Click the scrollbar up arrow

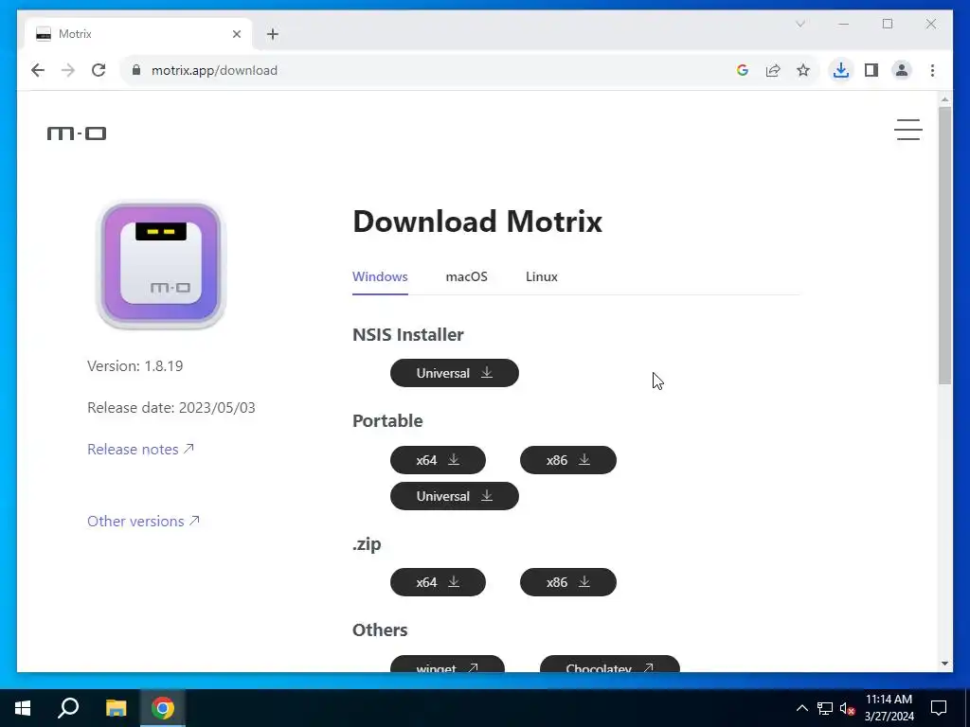pos(944,98)
